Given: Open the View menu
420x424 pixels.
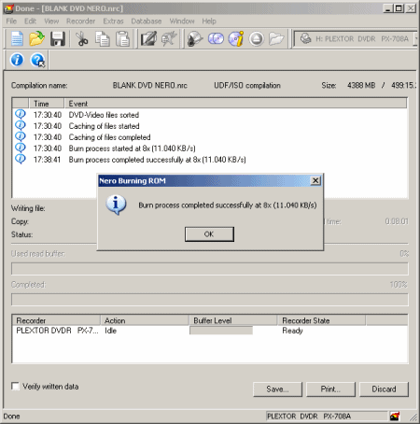Looking at the screenshot, I should [x=51, y=21].
